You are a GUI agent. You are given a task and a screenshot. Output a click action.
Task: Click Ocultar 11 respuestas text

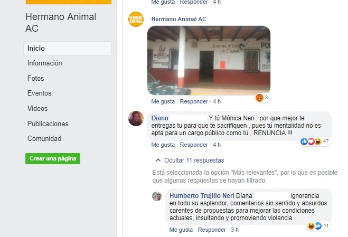[194, 160]
